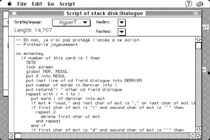The image size is (210, 140).
Task: Click the vertical scroll thumb
Action: (x=198, y=46)
